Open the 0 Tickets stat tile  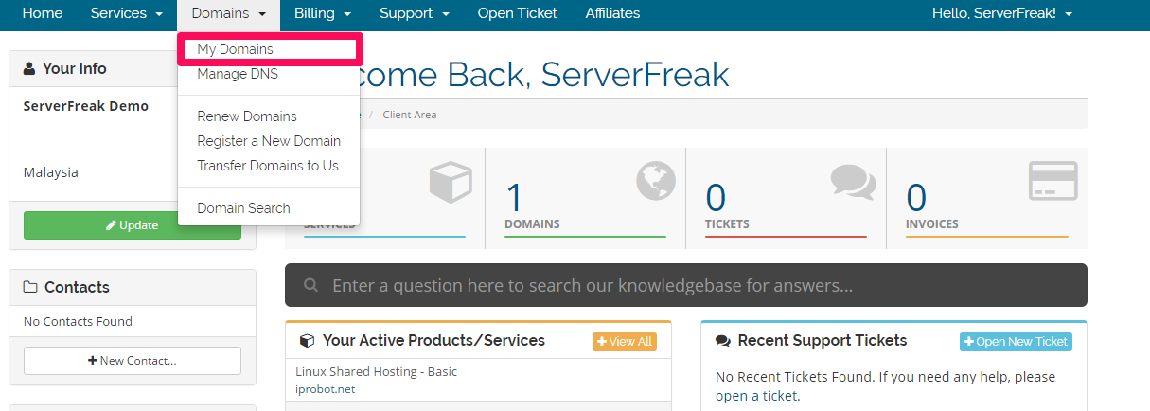786,197
